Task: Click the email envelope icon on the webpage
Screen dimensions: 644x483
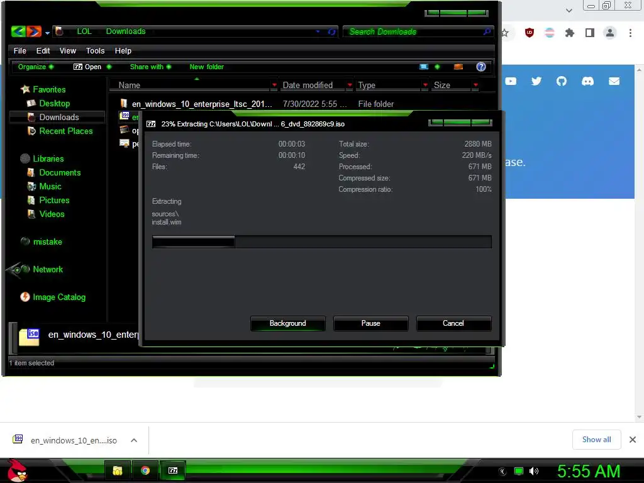Action: 614,81
